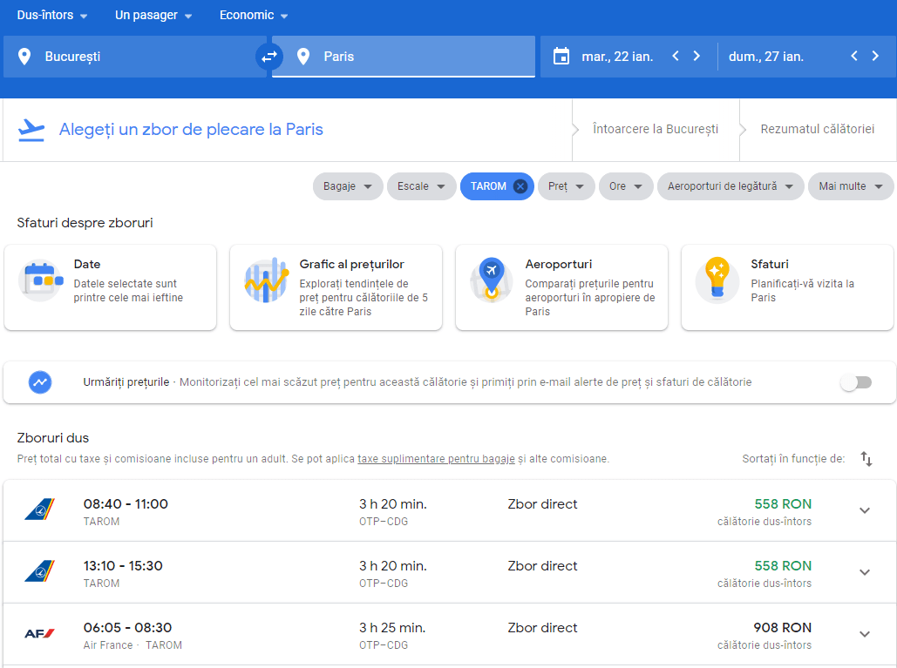Go to next departure date

[x=697, y=56]
